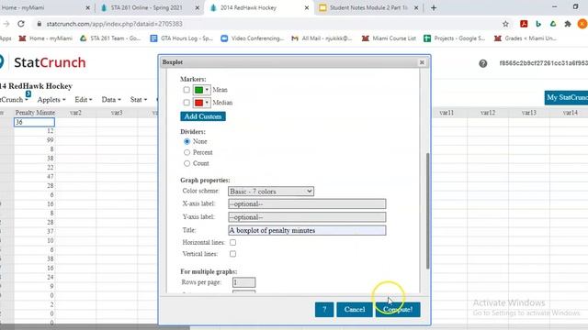Image resolution: width=588 pixels, height=330 pixels.
Task: Open a new browser tab with plus icon
Action: 434,7
